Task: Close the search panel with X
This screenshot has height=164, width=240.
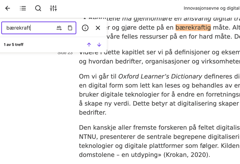Action: click(98, 28)
